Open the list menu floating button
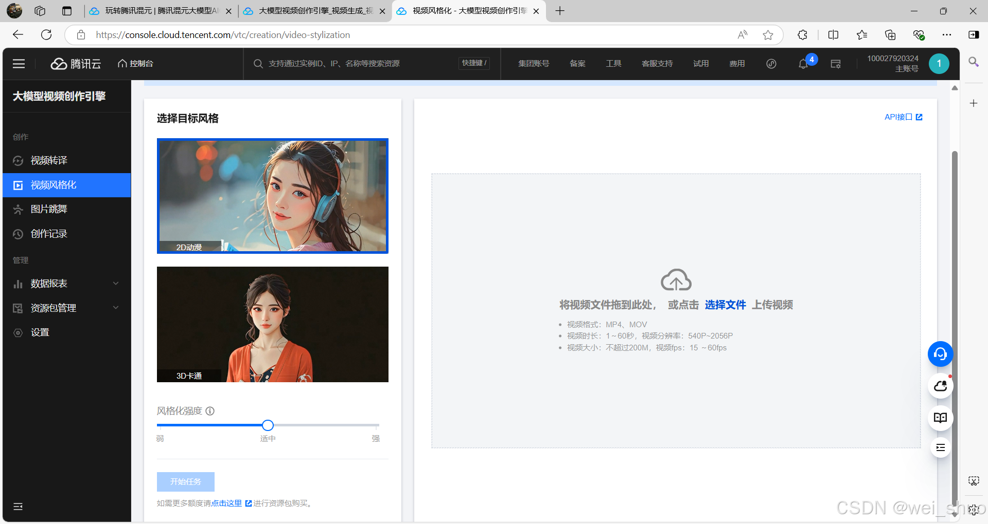 (x=940, y=447)
